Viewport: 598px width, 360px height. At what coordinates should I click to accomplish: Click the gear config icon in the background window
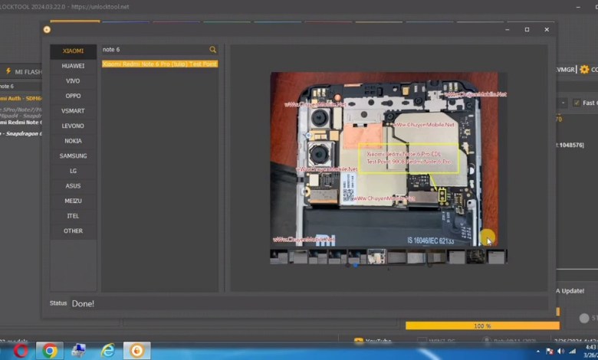click(584, 70)
